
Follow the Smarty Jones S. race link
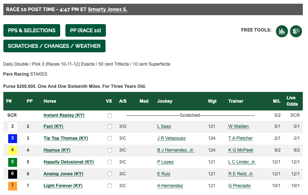[x=108, y=9]
